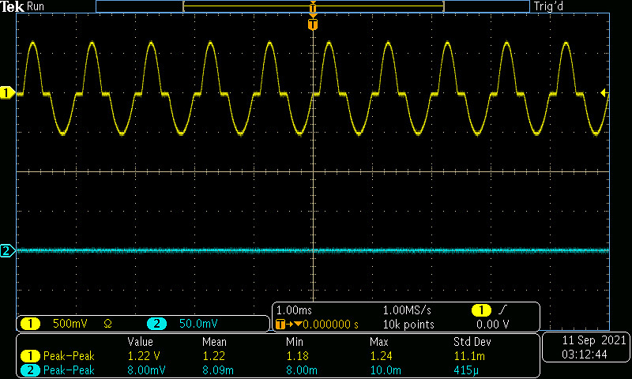Click the trigger source channel 1 badge

[481, 310]
